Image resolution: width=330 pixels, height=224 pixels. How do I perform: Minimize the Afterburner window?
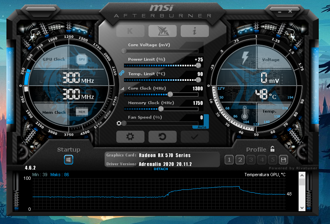(x=279, y=12)
